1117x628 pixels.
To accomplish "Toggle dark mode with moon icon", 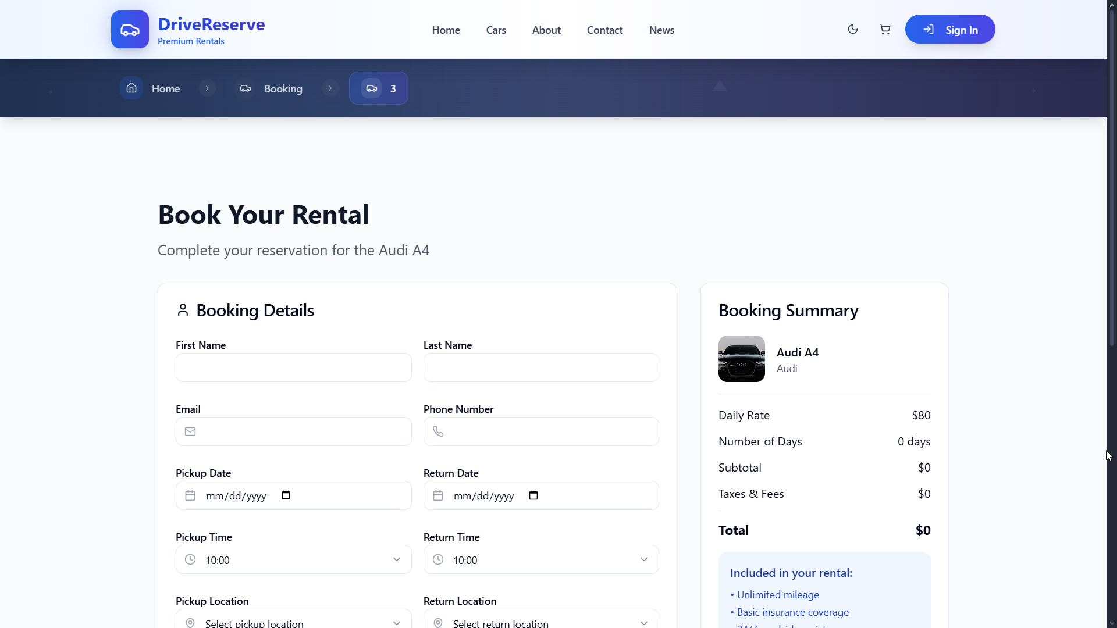I will 852,29.
